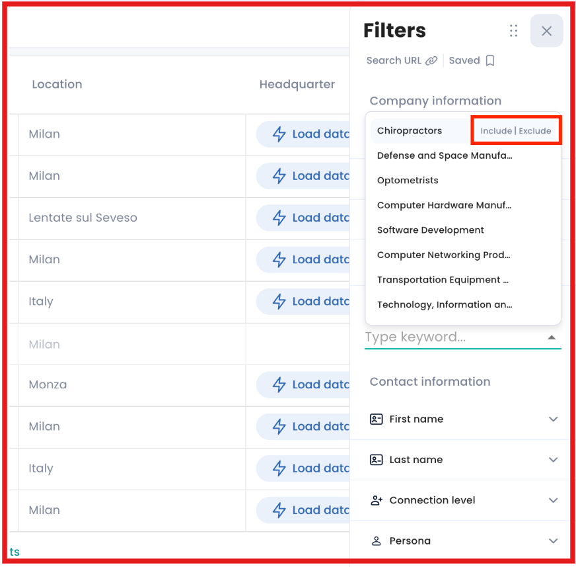Click the drag handle beside Filters title
The image size is (576, 567).
(x=513, y=30)
